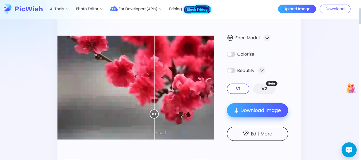Click the magic wand icon in Edit More

point(246,134)
